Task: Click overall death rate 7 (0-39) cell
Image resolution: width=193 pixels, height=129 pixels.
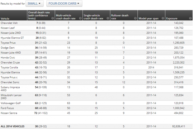Action: 41,23
